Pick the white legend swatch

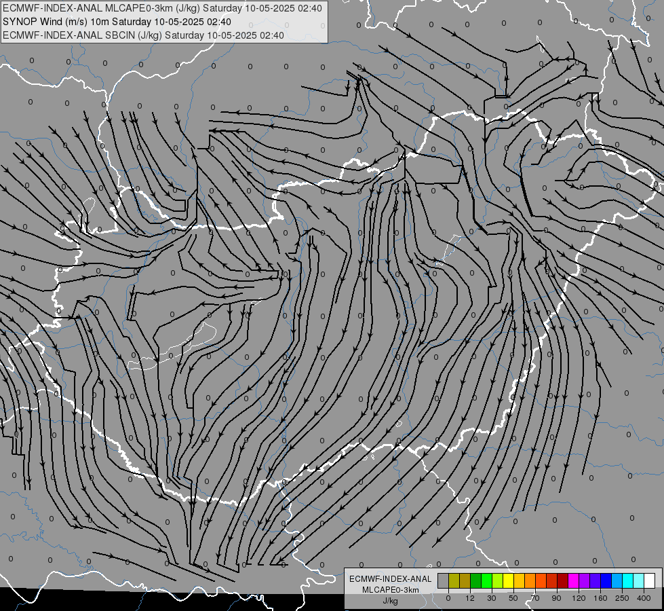point(650,580)
